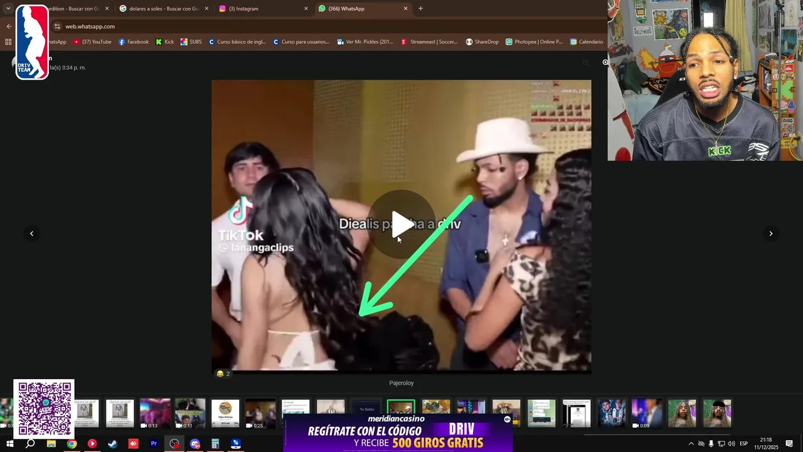This screenshot has height=452, width=803.
Task: Click the meridiancasino ad banner
Action: [398, 433]
